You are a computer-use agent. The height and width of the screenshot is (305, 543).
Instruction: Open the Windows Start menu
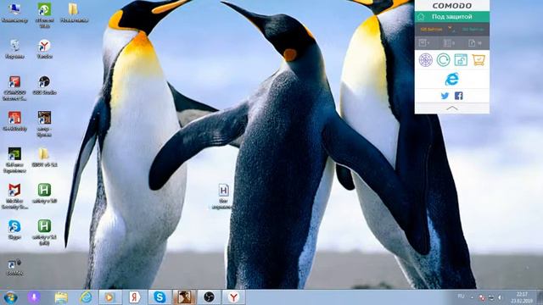click(x=10, y=297)
